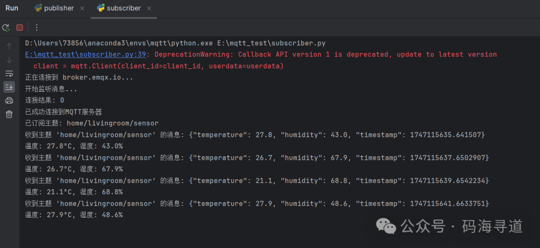Open the E:\mqtt_test\subscriber.py:39 link

(86, 54)
